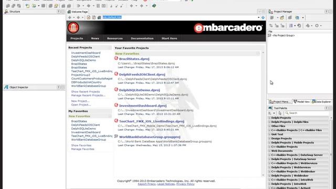336x189 pixels.
Task: Expand the Web Documents category in Tool Palette
Action: [x=269, y=151]
